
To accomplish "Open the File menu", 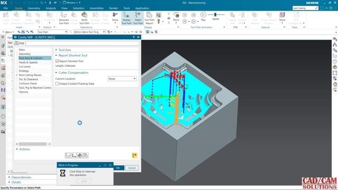I will coord(6,8).
